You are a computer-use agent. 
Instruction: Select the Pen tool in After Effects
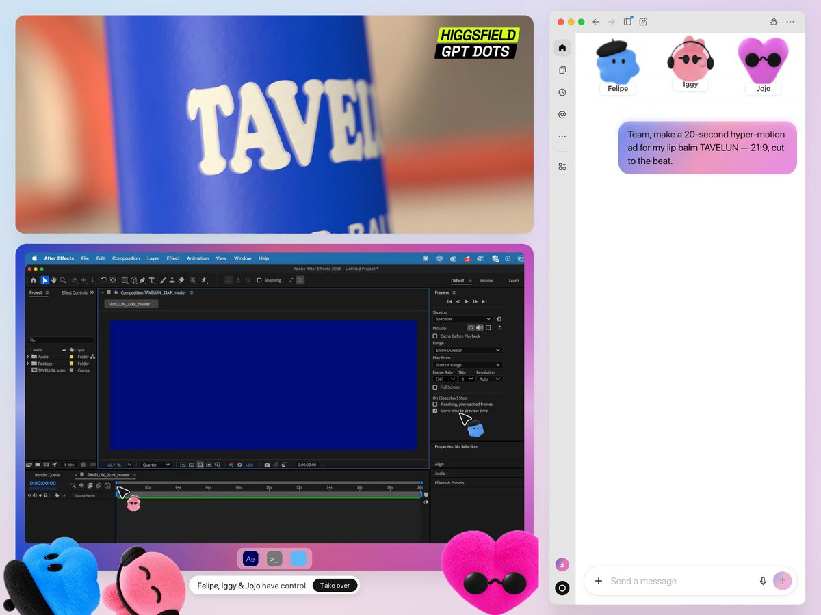click(142, 280)
